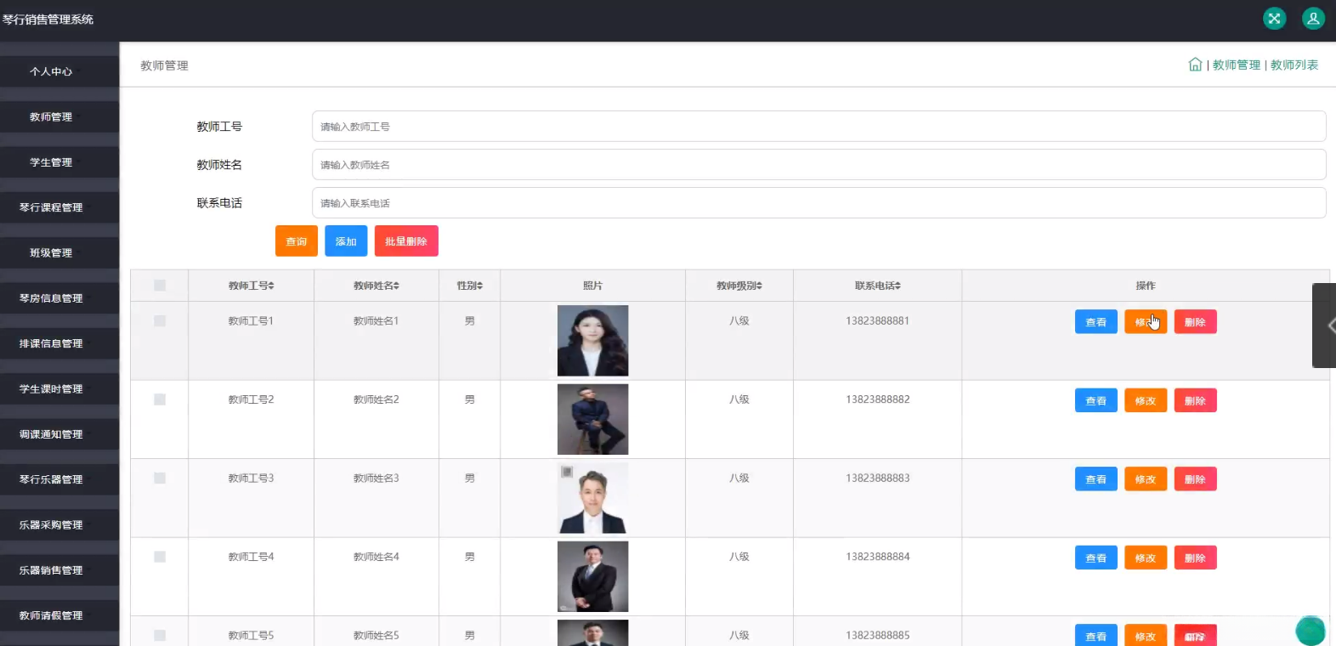Open 教师管理 in the sidebar
This screenshot has width=1336, height=646.
tap(59, 116)
